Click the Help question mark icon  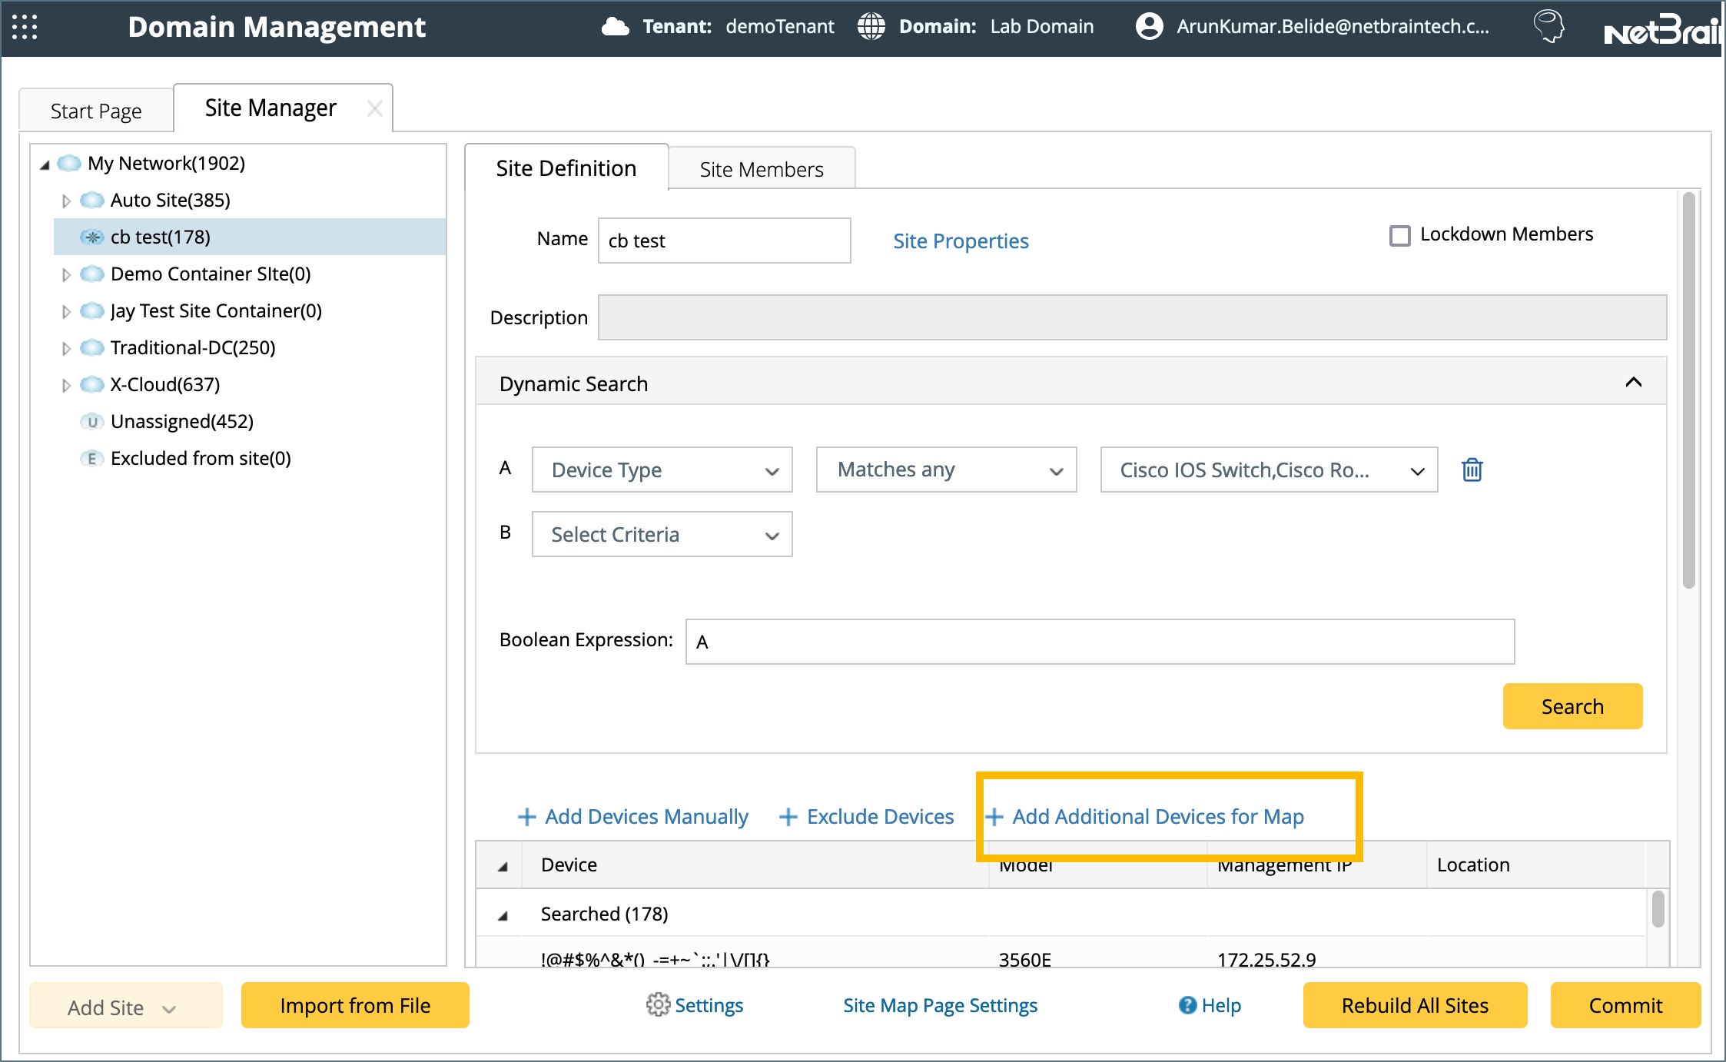click(1187, 1005)
